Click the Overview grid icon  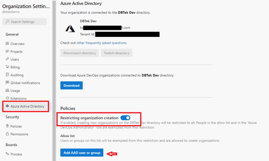coord(7,43)
